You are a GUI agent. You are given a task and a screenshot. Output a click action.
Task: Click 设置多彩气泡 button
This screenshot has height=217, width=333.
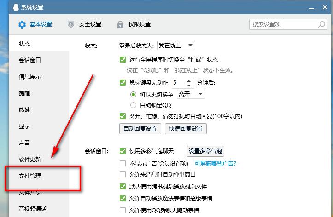click(x=205, y=151)
